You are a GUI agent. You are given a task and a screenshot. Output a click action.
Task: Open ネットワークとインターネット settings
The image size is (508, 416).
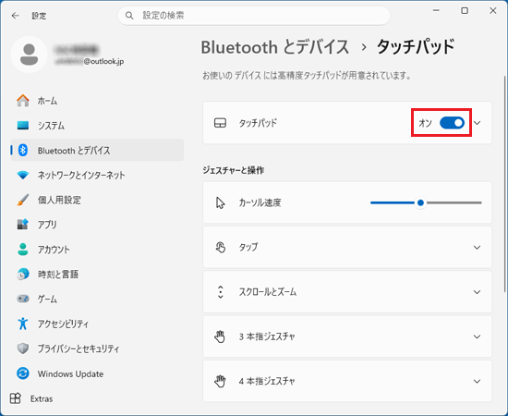97,175
